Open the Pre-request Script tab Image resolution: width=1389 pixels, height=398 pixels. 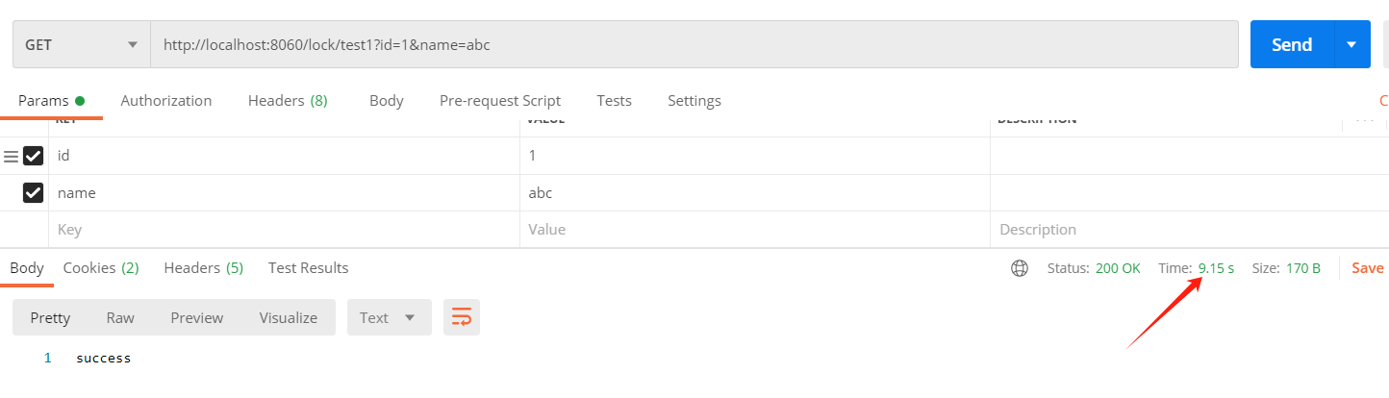pos(499,101)
